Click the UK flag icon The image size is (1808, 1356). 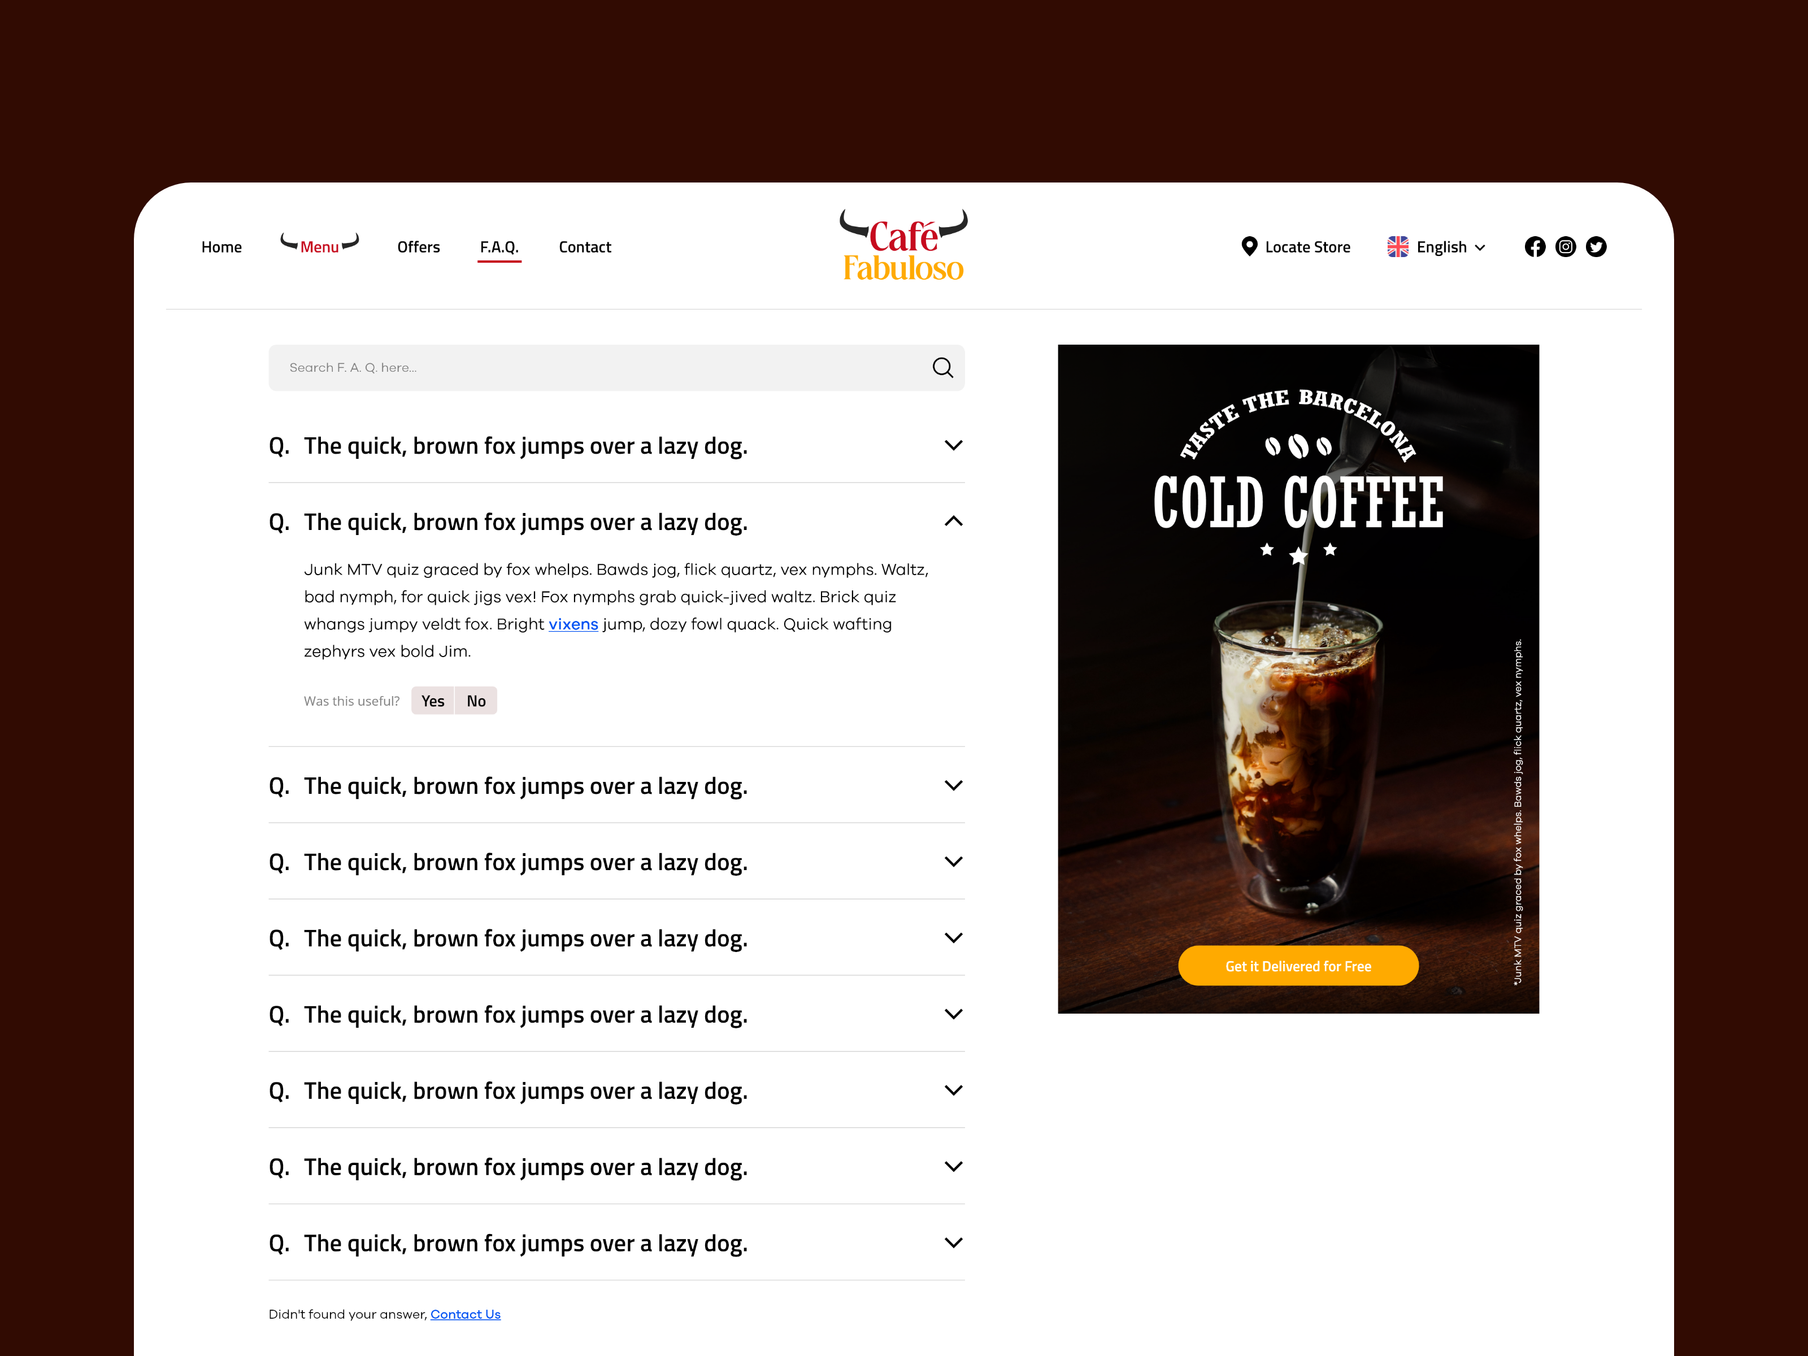[1398, 247]
